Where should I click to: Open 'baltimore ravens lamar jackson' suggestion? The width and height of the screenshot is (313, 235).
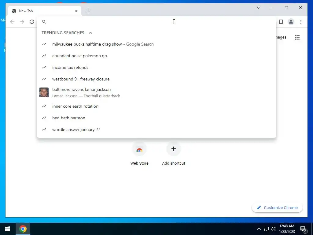156,92
